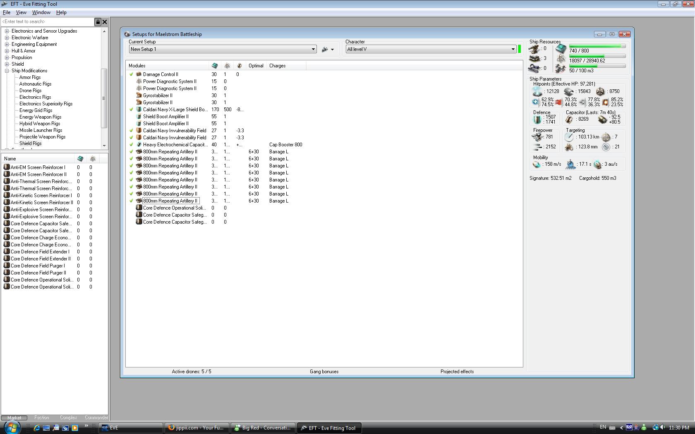Sort modules by the CPU column icon
The image size is (695, 434).
click(x=215, y=66)
